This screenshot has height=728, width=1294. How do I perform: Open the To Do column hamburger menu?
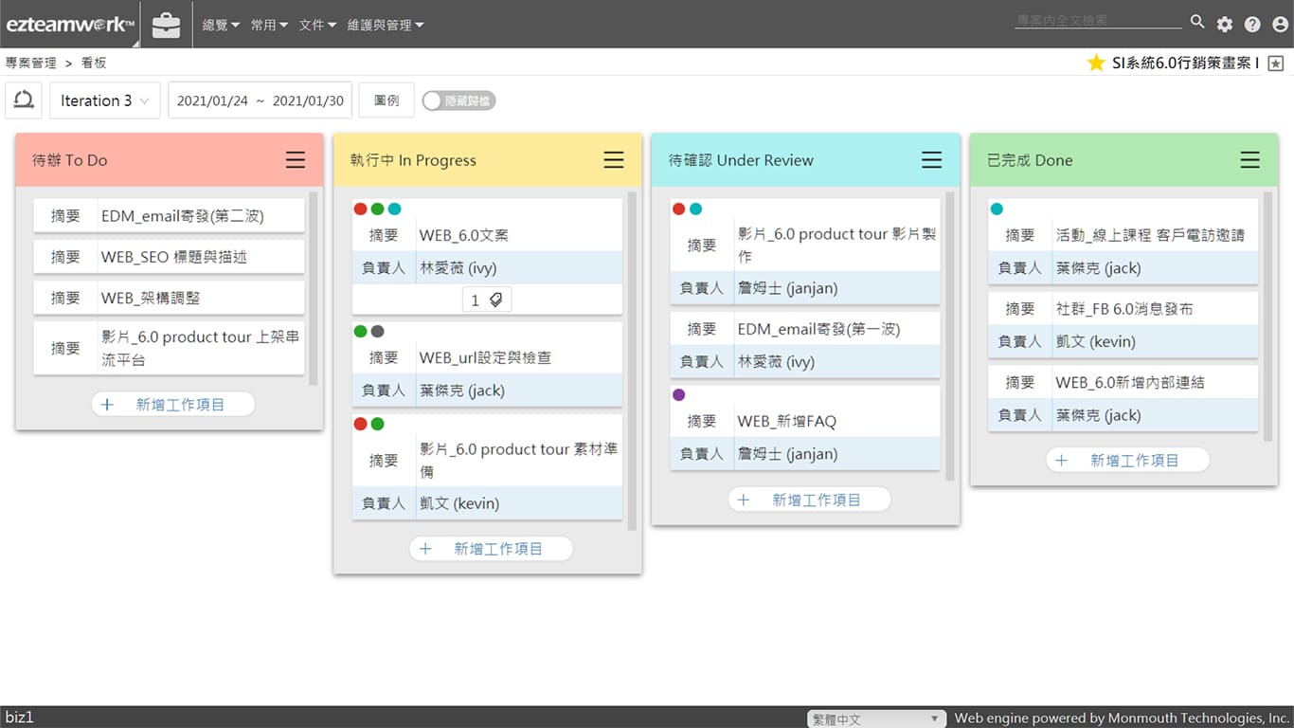pyautogui.click(x=296, y=160)
